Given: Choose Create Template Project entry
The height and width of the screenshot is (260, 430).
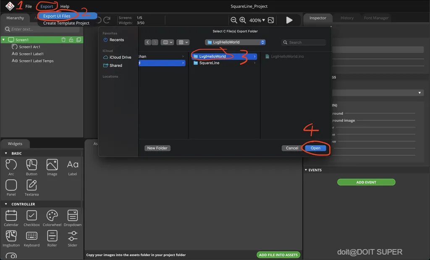Looking at the screenshot, I should (x=66, y=23).
